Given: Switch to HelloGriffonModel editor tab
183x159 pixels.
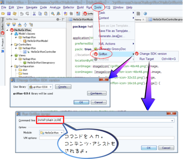Looking at the screenshot, I should pos(81,19).
